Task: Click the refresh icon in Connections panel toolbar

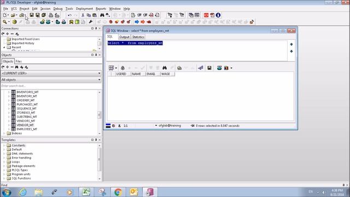Action: [x=3, y=34]
